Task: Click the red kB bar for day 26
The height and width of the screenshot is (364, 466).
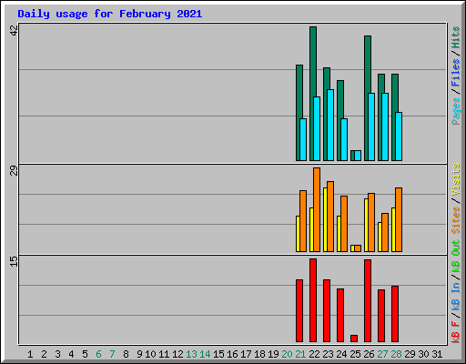Action: click(x=368, y=300)
